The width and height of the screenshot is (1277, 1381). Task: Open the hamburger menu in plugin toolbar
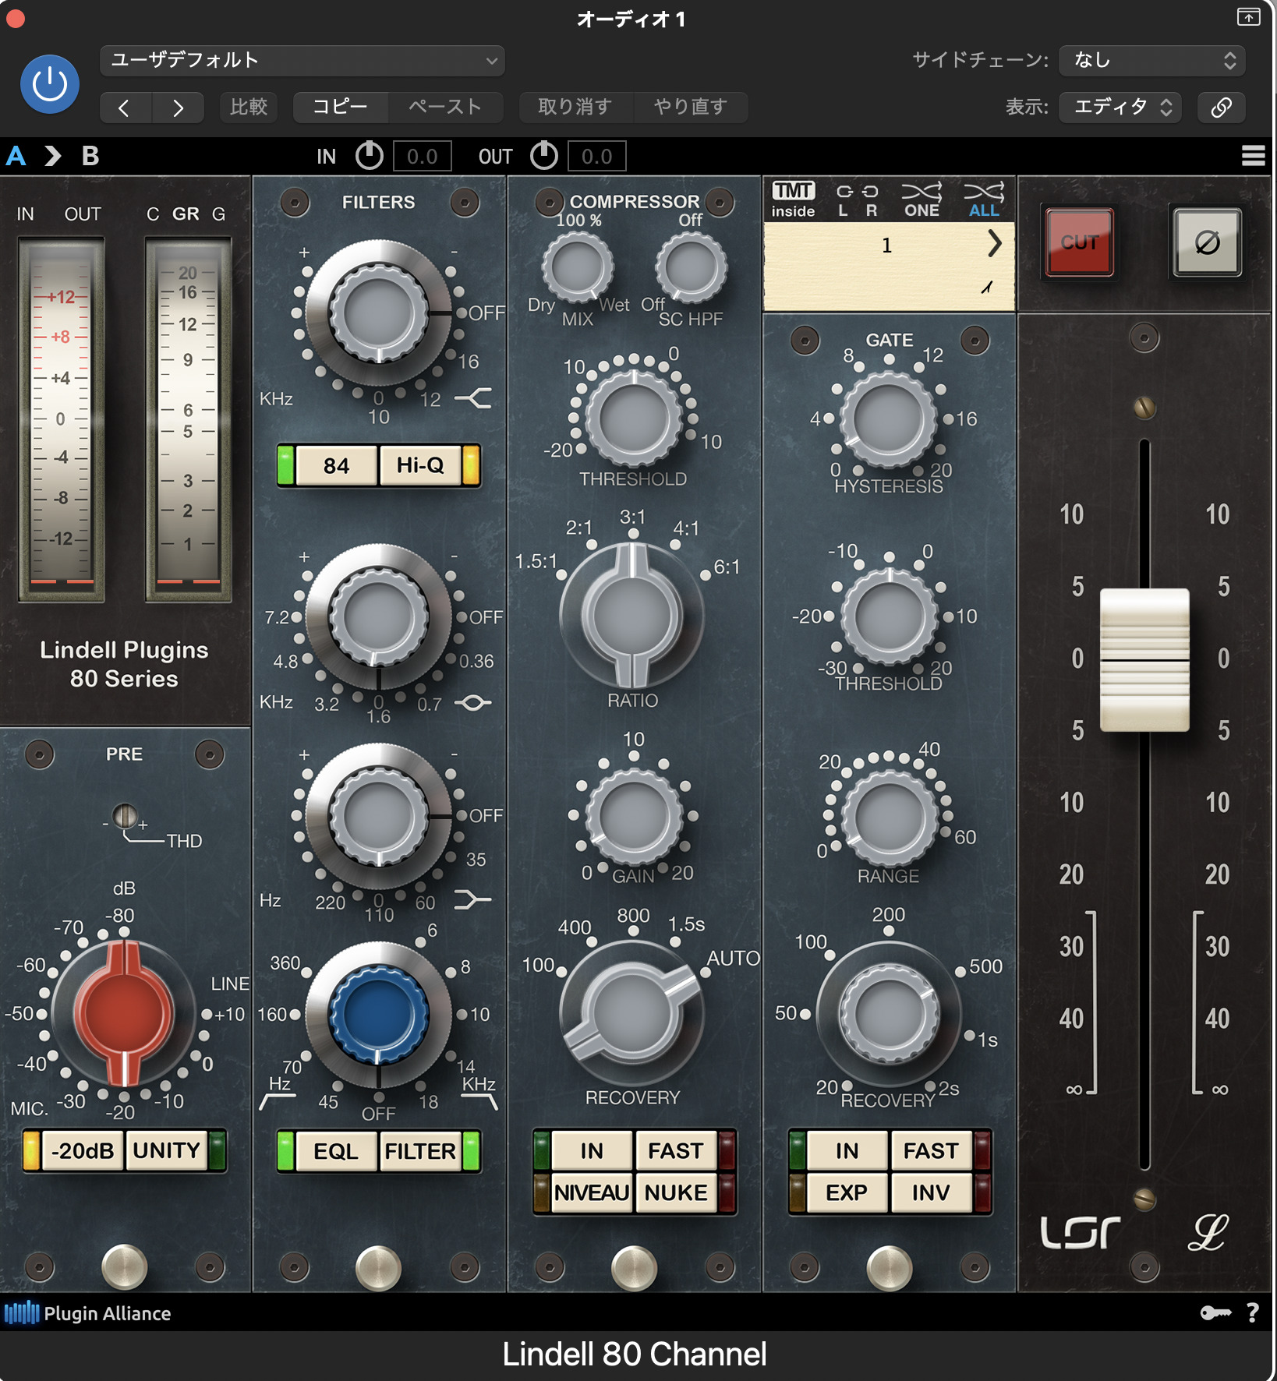pyautogui.click(x=1253, y=156)
